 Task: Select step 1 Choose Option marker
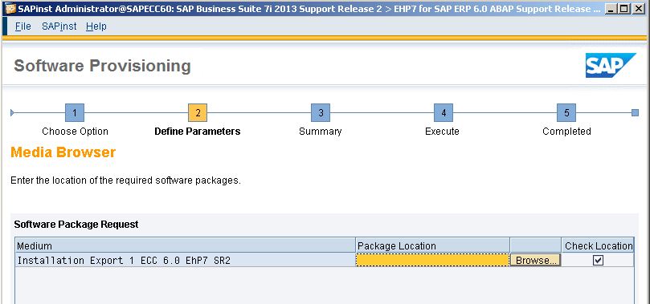click(x=75, y=112)
